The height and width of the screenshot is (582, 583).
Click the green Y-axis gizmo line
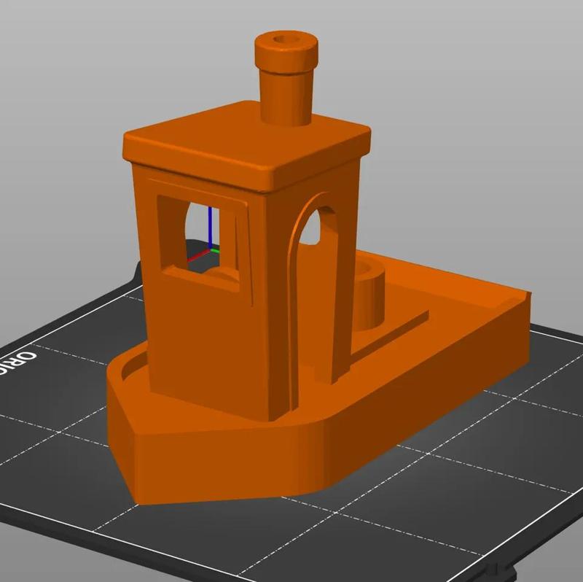click(216, 250)
